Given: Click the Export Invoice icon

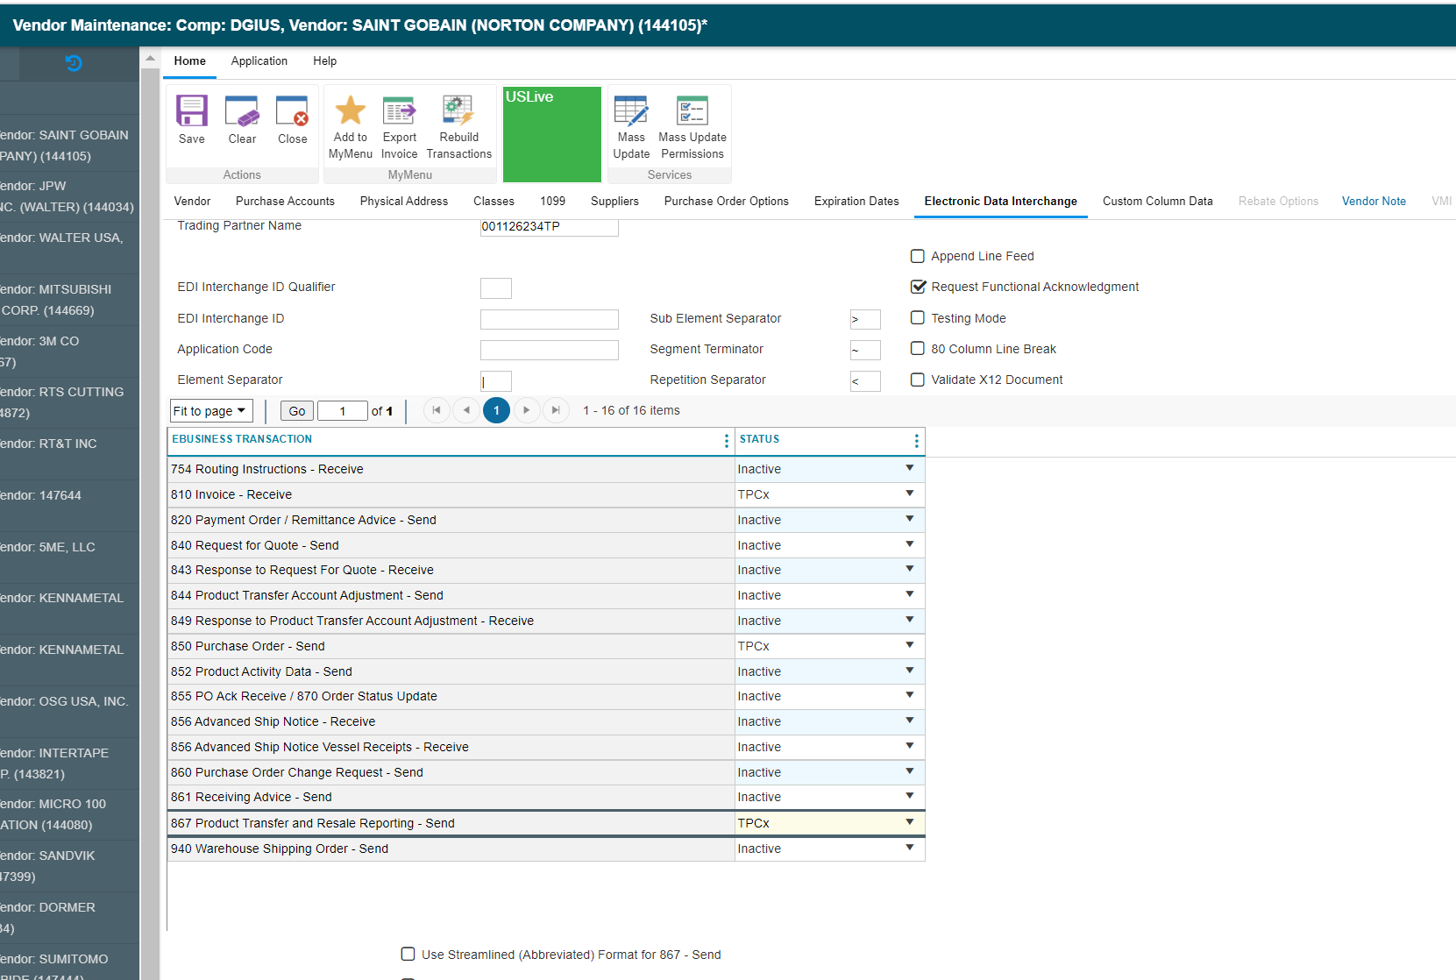Looking at the screenshot, I should (400, 111).
